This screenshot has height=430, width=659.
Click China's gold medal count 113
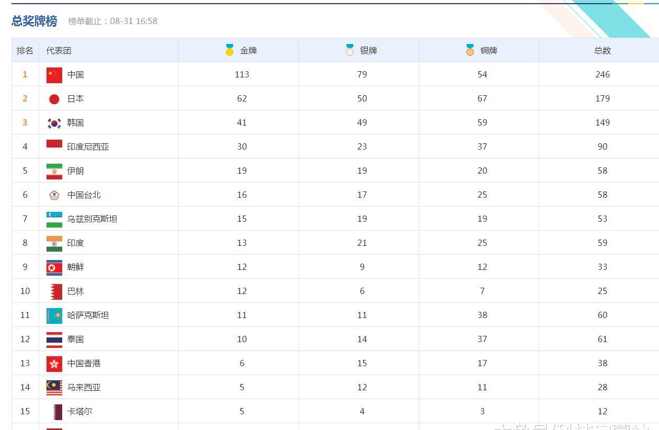(x=241, y=75)
